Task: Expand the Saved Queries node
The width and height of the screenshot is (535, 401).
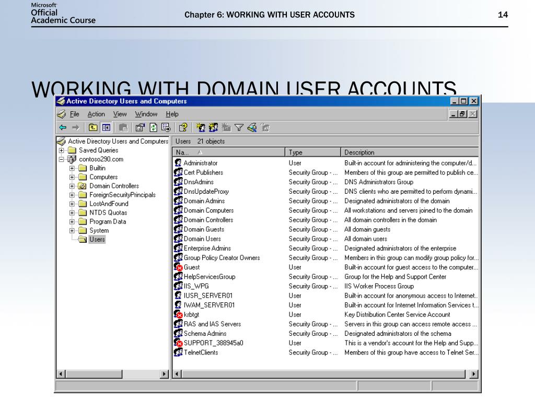Action: pyautogui.click(x=61, y=150)
